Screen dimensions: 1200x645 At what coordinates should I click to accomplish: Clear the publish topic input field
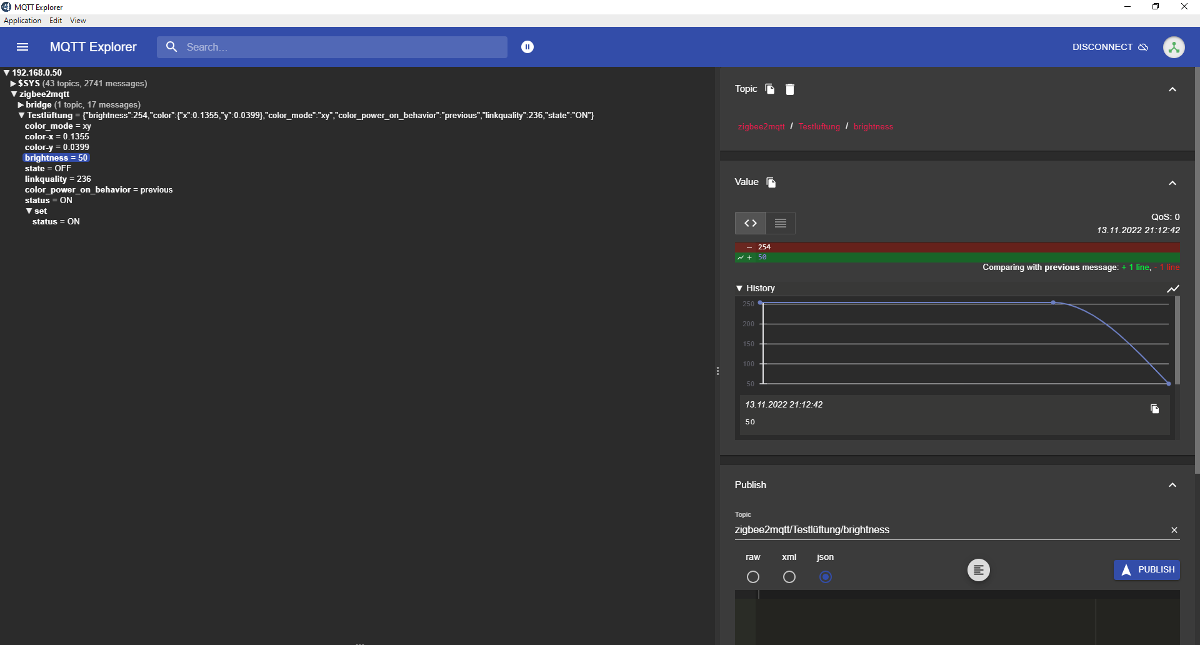[x=1174, y=529]
